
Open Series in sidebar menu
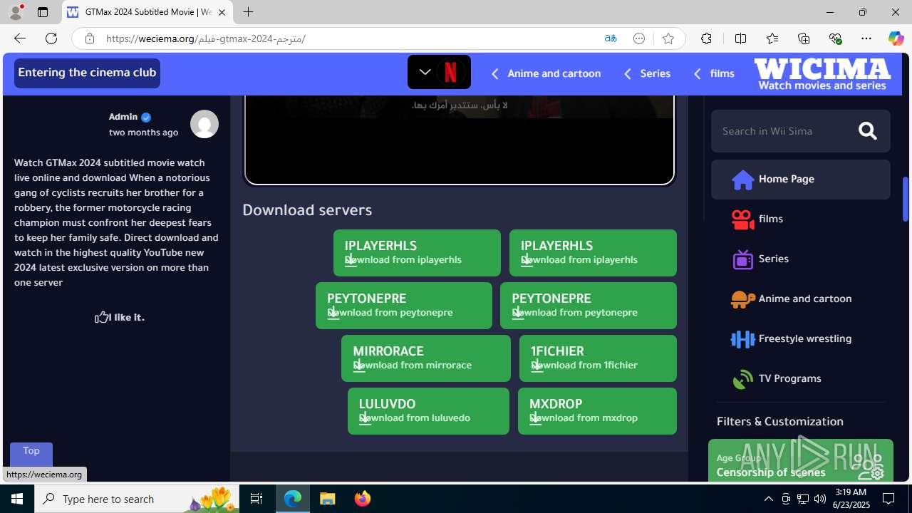(800, 259)
